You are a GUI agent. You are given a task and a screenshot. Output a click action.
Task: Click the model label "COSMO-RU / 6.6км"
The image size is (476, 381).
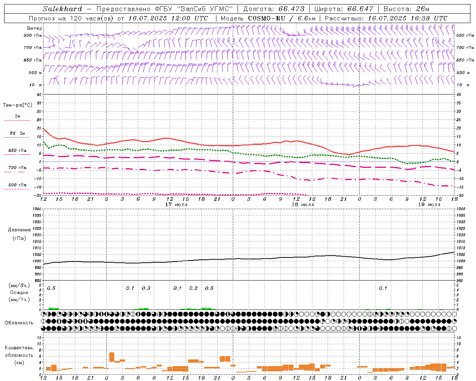point(282,18)
